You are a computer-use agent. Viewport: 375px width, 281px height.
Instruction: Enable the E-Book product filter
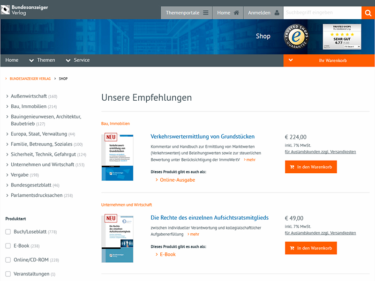tap(8, 246)
